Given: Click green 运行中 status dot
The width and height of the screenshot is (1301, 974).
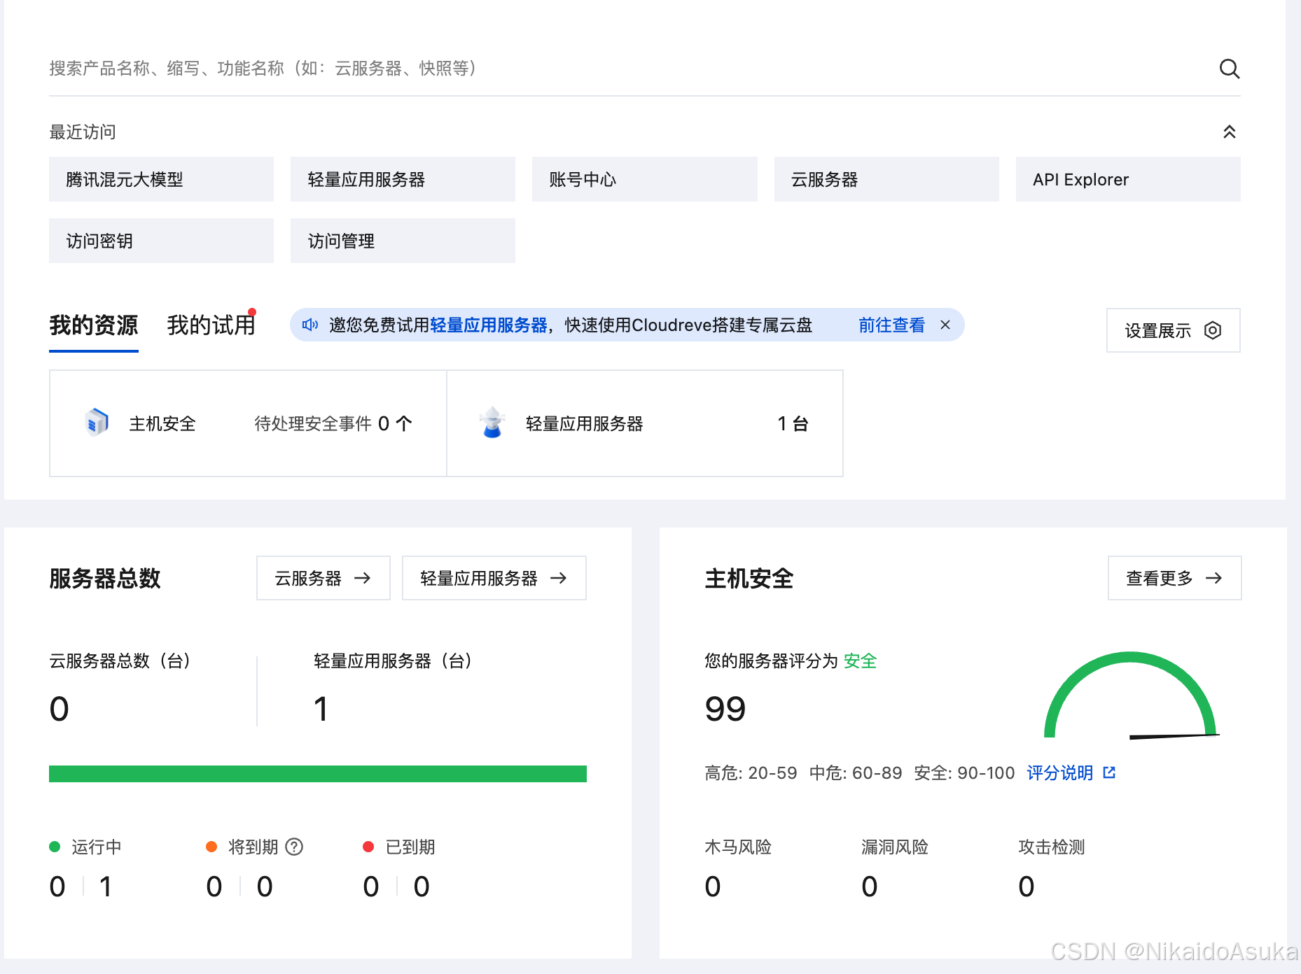Looking at the screenshot, I should click(55, 847).
